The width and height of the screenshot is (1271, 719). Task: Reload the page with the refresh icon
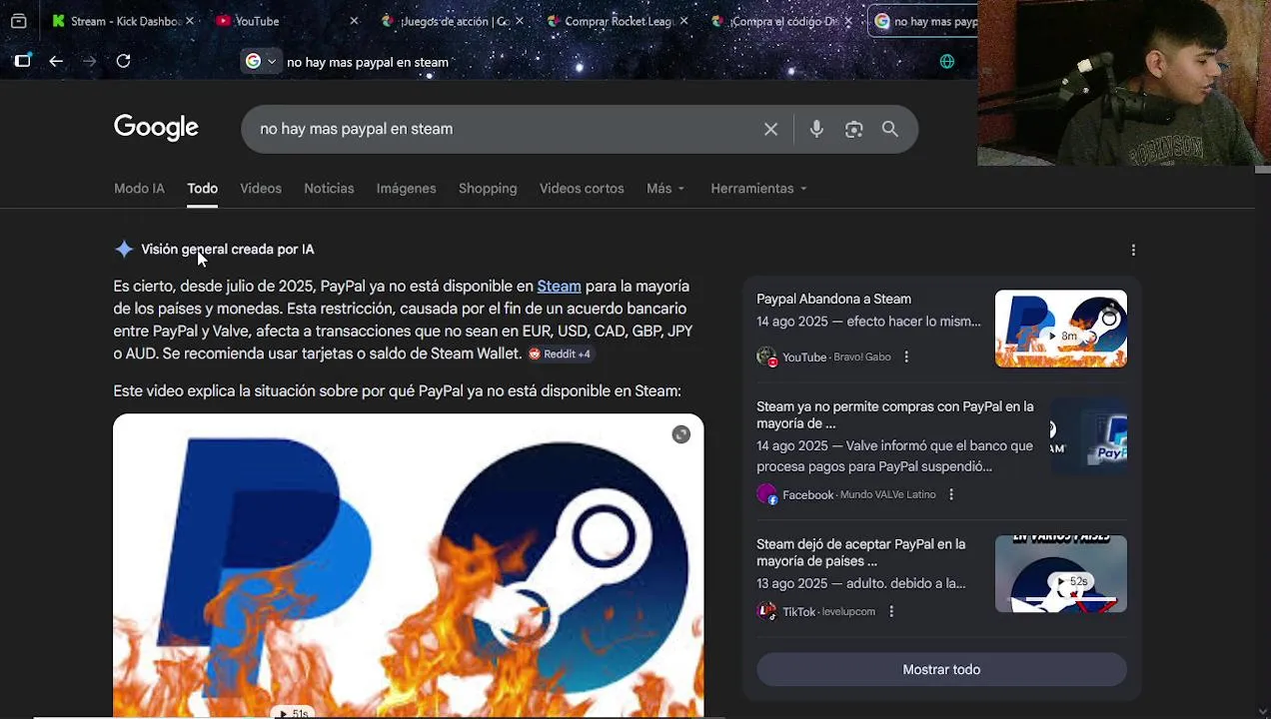(123, 61)
